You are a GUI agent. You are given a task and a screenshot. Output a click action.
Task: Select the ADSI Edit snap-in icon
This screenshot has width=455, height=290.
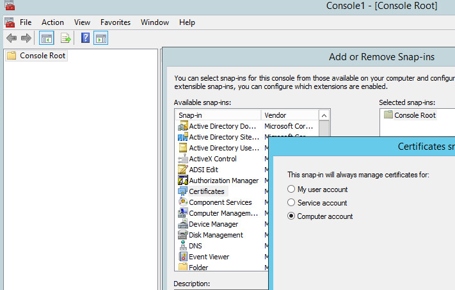click(183, 170)
